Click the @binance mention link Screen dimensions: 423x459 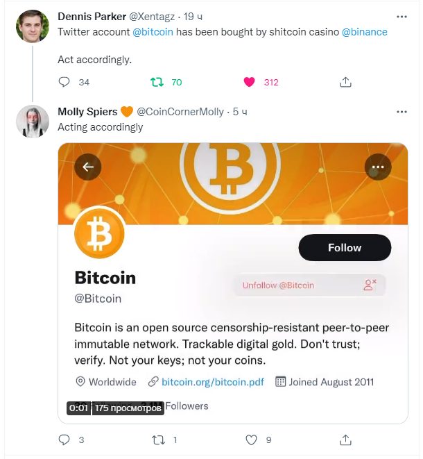pos(365,32)
